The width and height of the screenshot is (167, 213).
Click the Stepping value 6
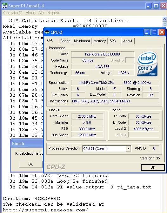point(151,89)
